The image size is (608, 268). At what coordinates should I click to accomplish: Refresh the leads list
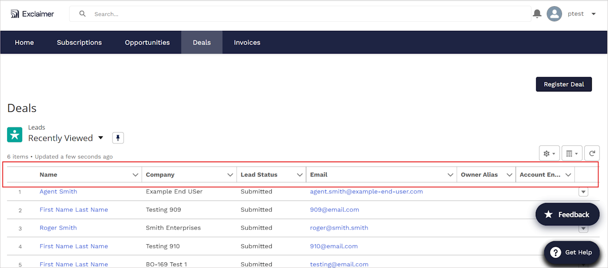[592, 153]
